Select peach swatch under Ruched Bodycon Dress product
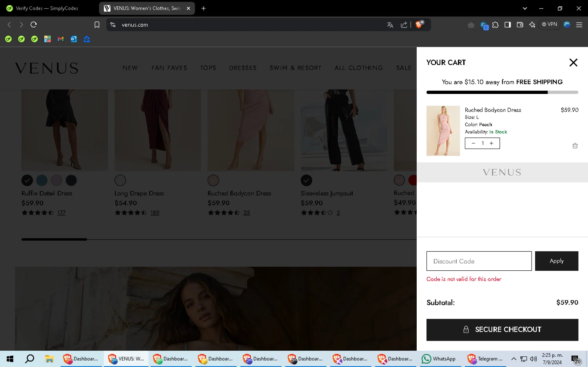The width and height of the screenshot is (588, 367). 213,180
